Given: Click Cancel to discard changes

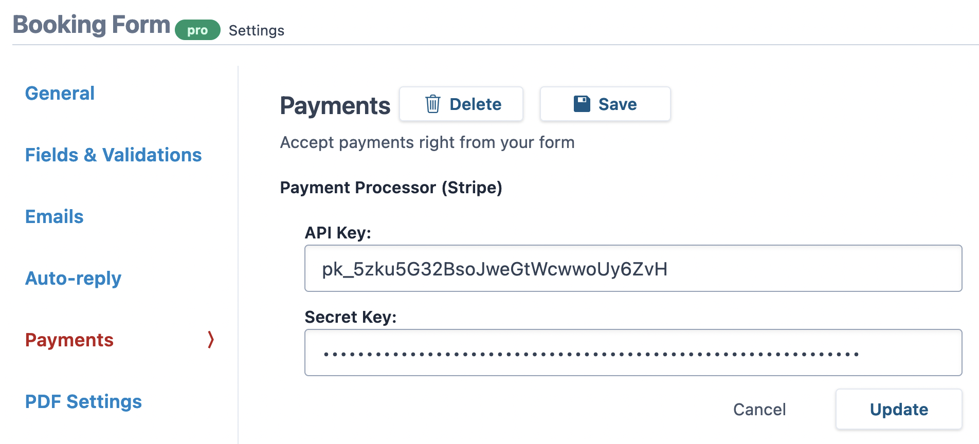Looking at the screenshot, I should pos(759,410).
